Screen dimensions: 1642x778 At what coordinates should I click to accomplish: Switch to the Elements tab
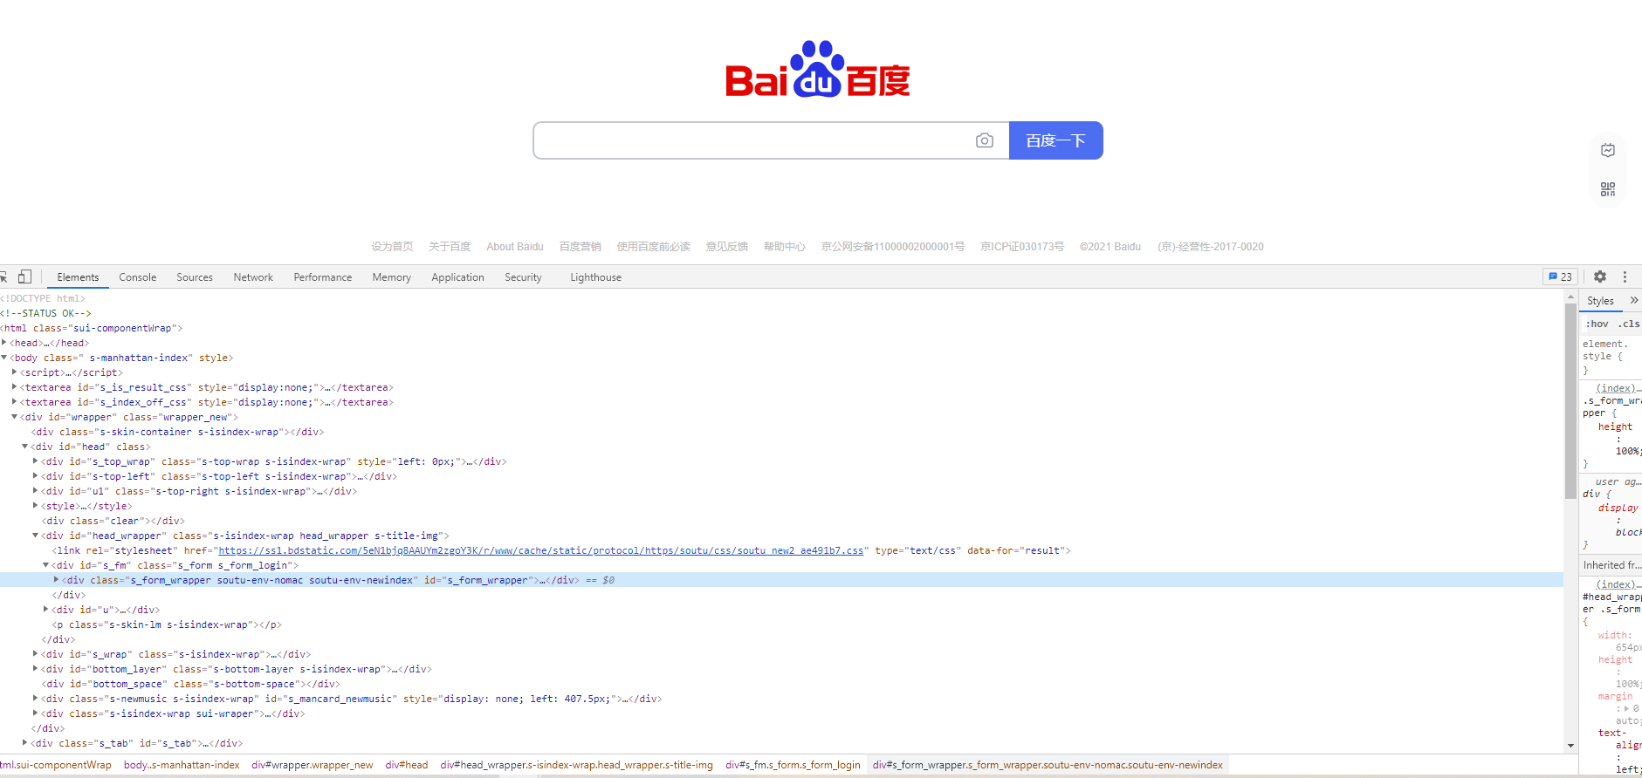pos(78,277)
